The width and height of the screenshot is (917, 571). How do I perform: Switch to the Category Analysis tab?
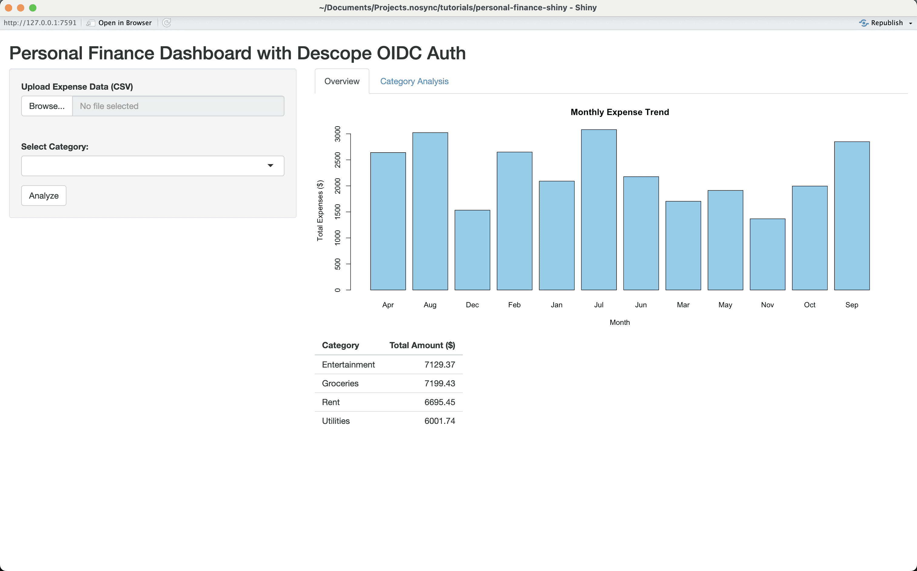tap(414, 81)
